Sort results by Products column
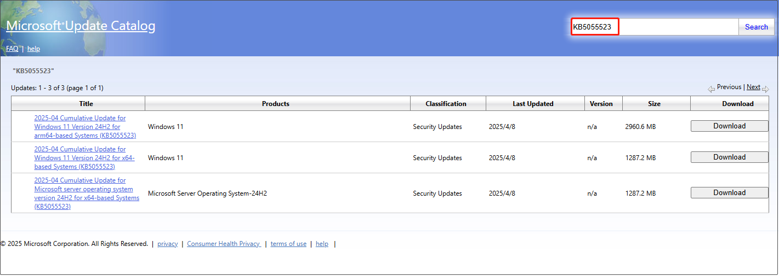This screenshot has height=276, width=779. pos(275,103)
